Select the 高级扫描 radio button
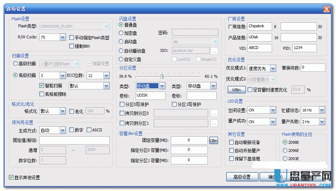Image resolution: width=336 pixels, height=191 pixels. coord(15,64)
